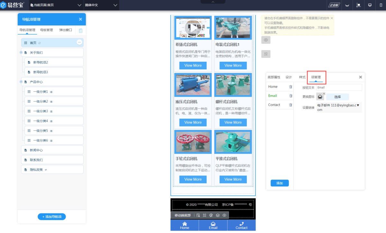Open the more options button on 首页 row

[x=79, y=42]
